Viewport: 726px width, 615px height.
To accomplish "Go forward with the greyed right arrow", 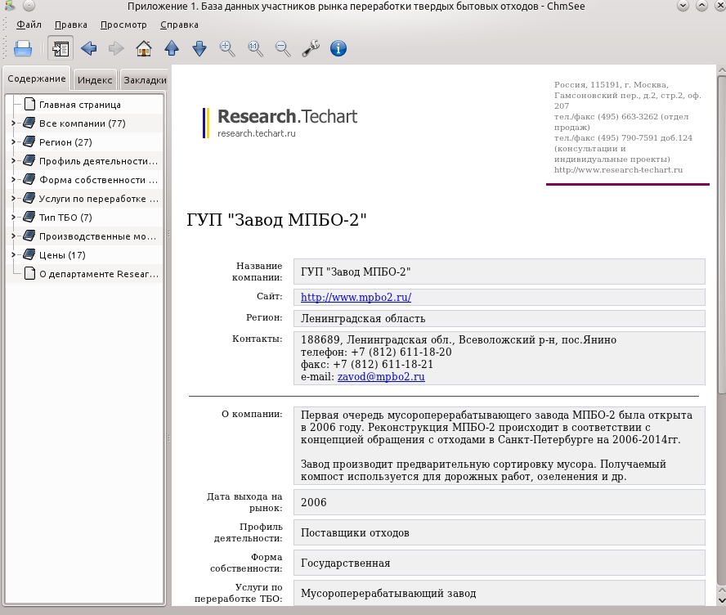I will [116, 48].
